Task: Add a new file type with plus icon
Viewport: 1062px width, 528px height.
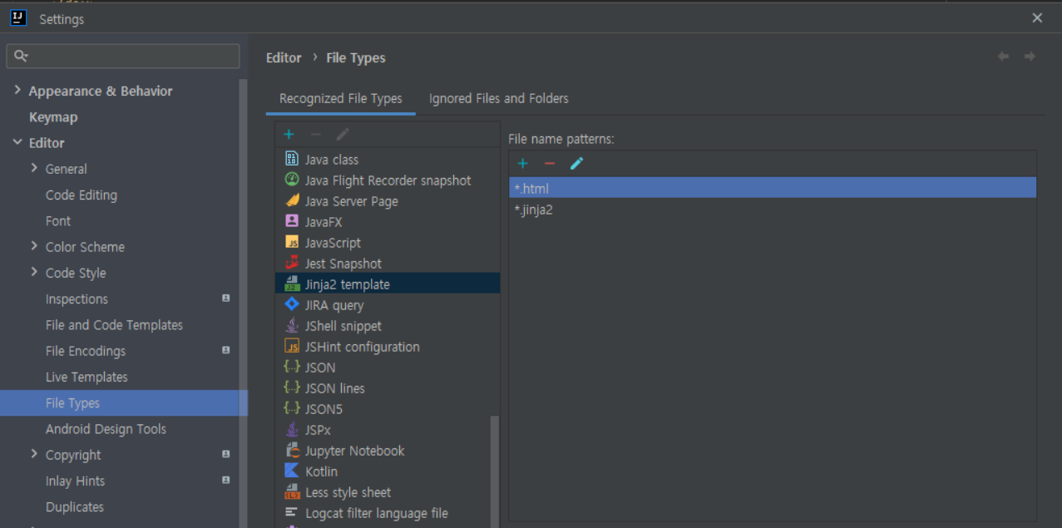Action: tap(289, 134)
